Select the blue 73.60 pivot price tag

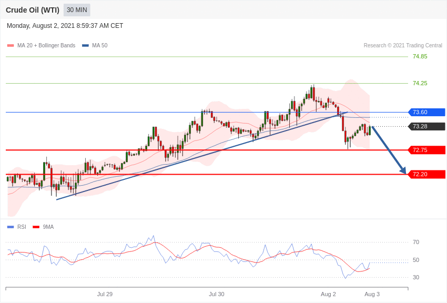(426, 112)
